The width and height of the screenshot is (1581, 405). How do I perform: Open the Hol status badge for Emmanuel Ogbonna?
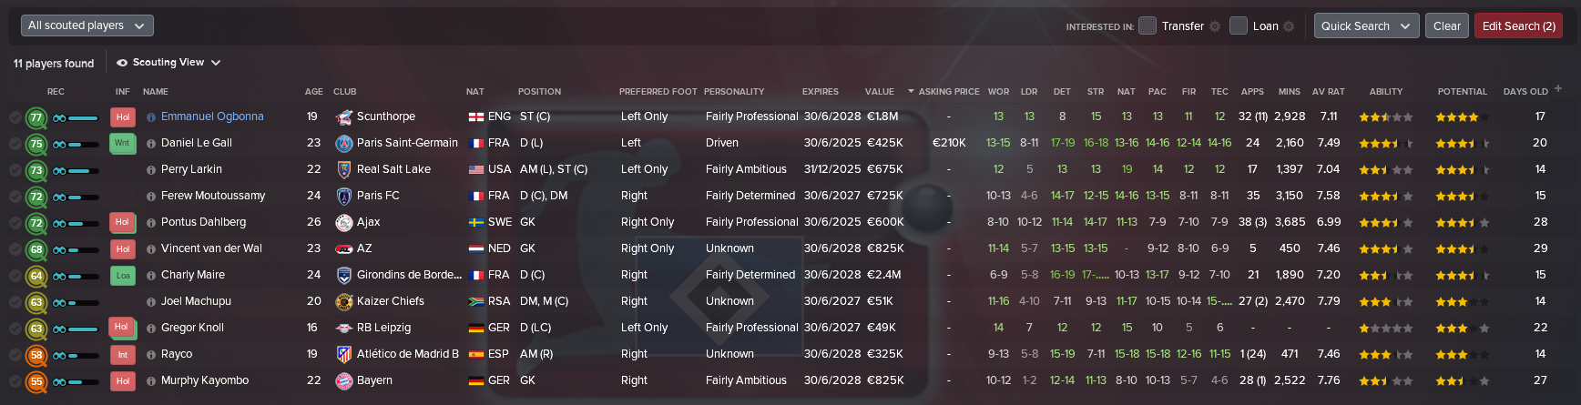pyautogui.click(x=123, y=116)
